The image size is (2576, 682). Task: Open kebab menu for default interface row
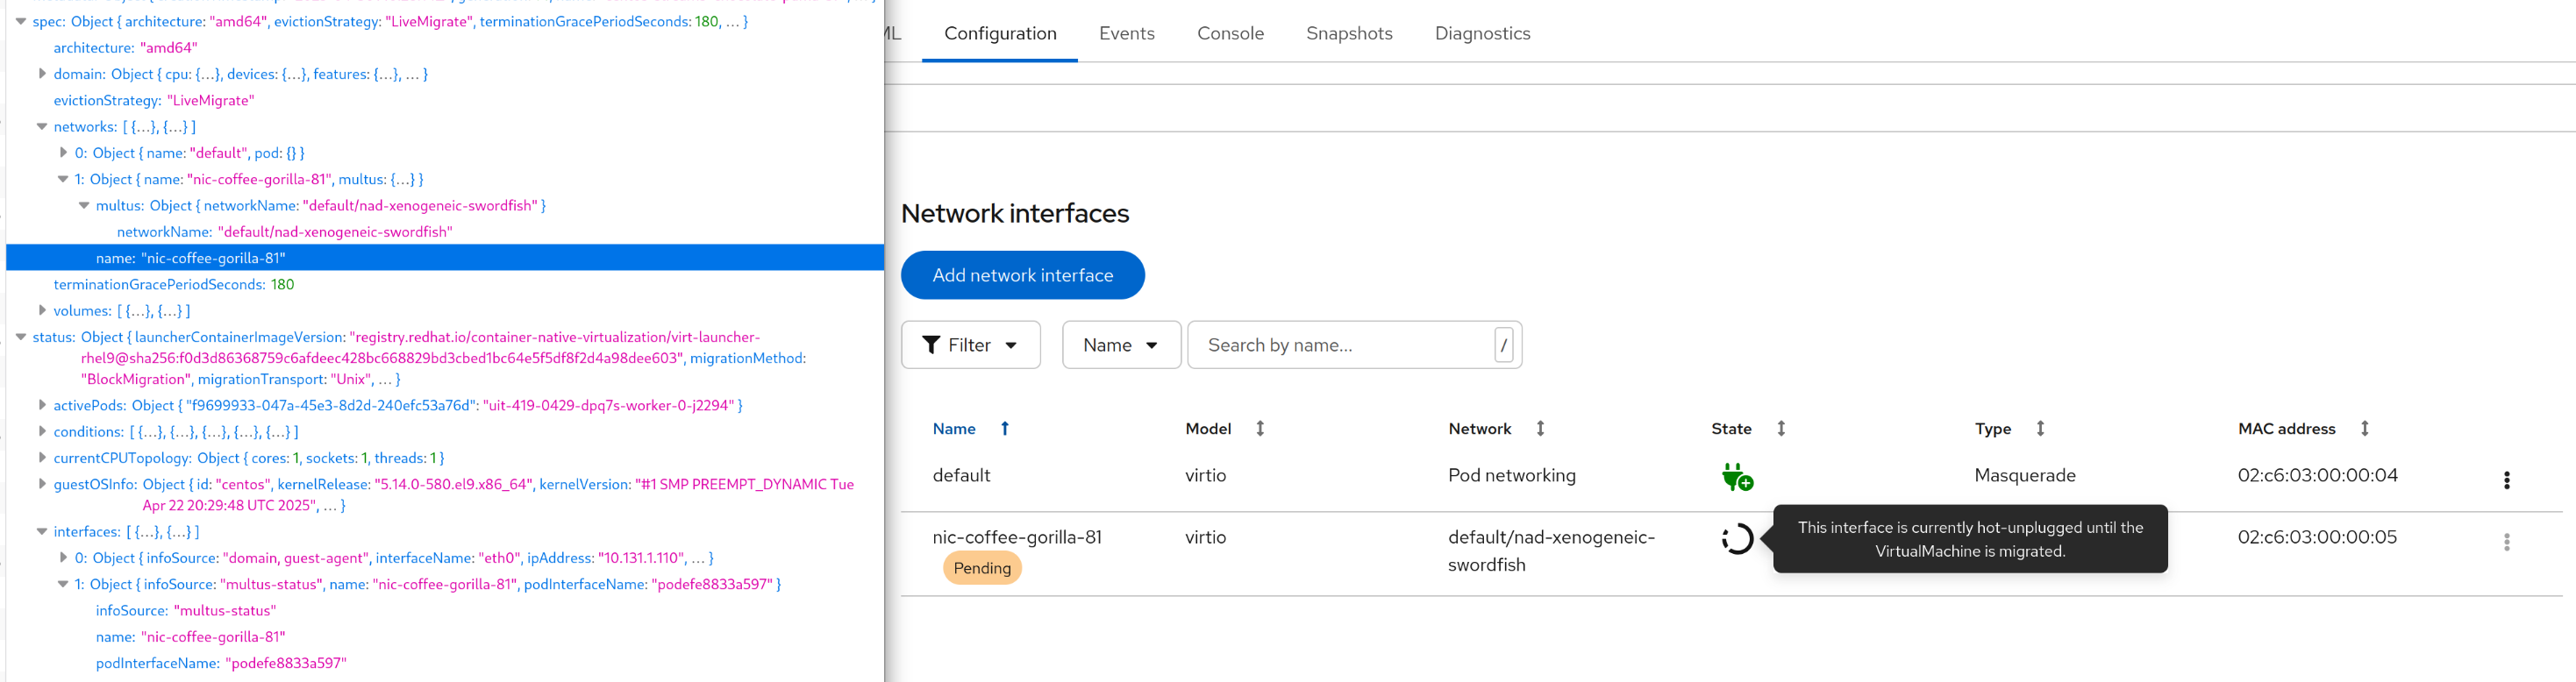tap(2506, 480)
